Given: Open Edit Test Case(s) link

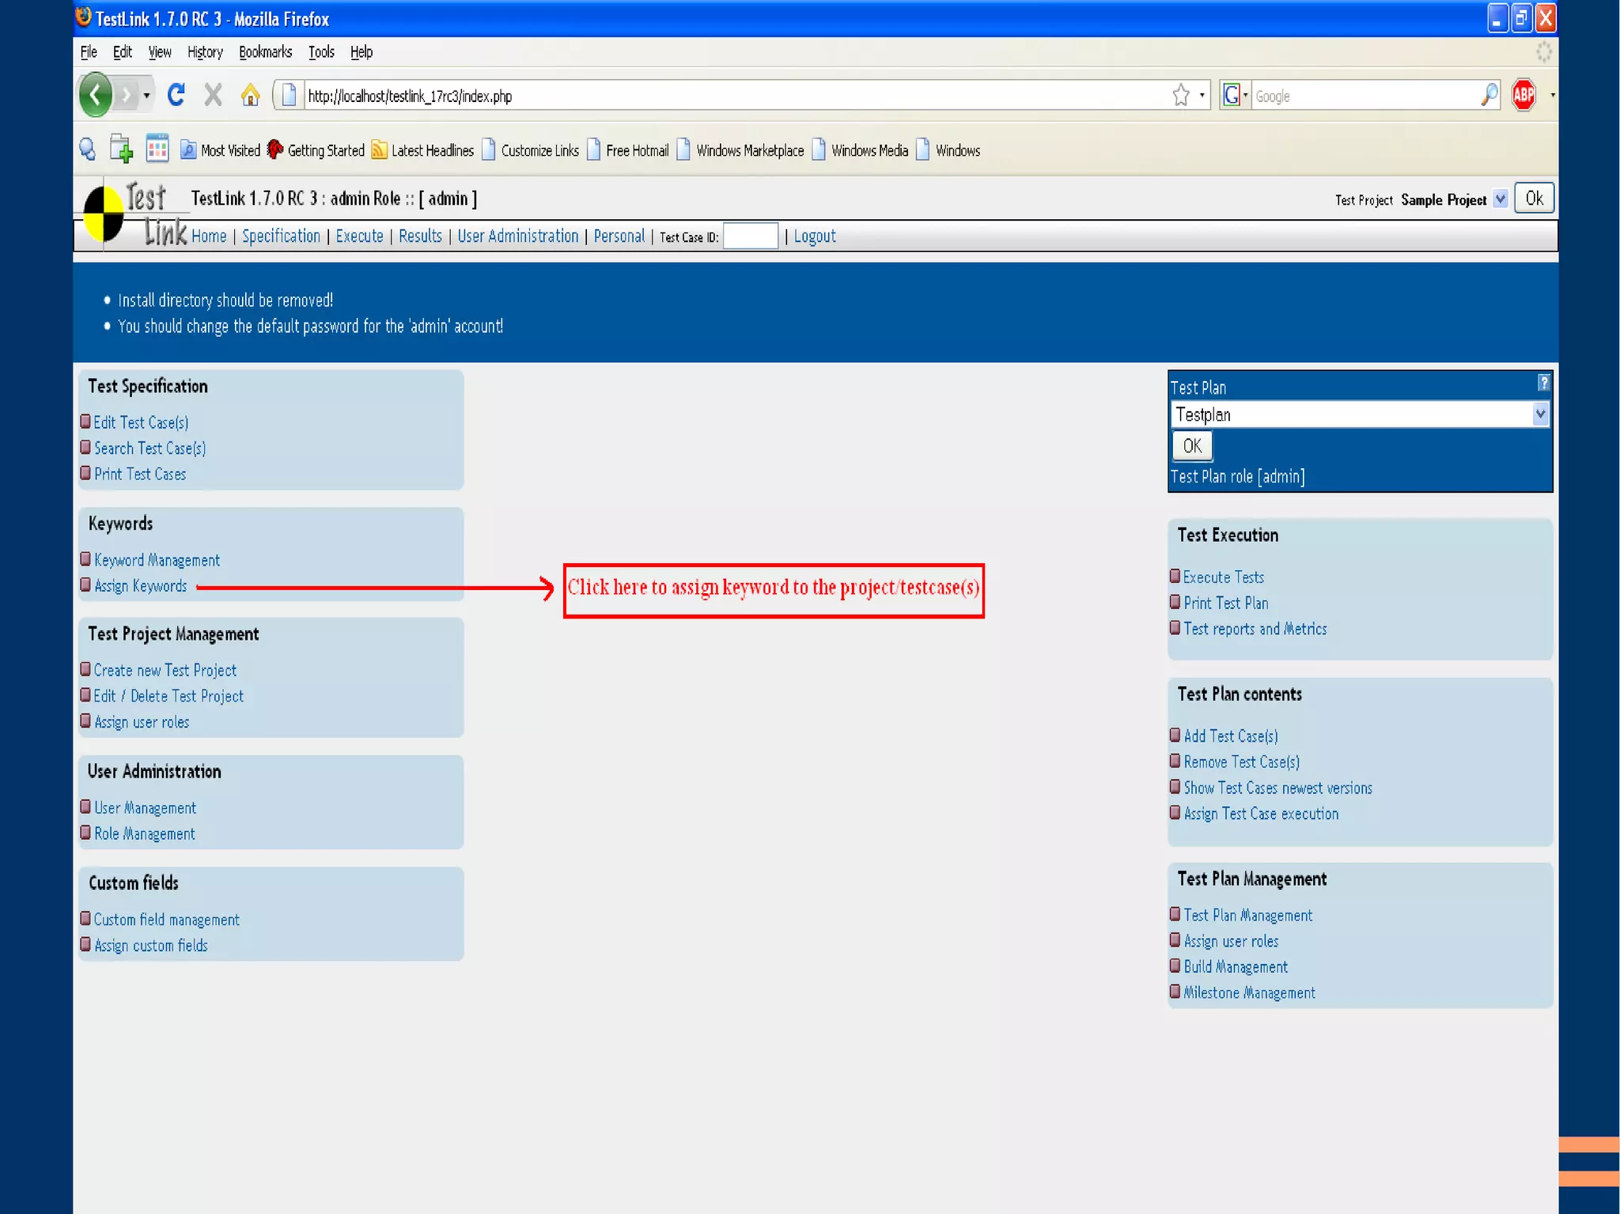Looking at the screenshot, I should tap(141, 422).
